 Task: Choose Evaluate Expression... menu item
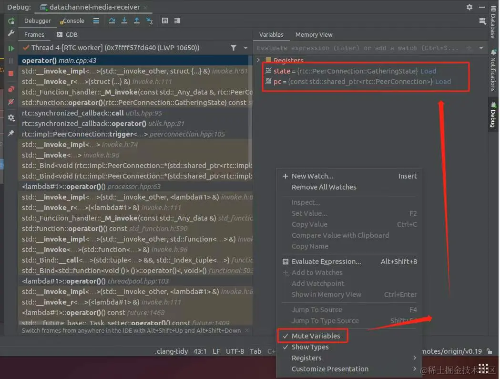(x=350, y=262)
